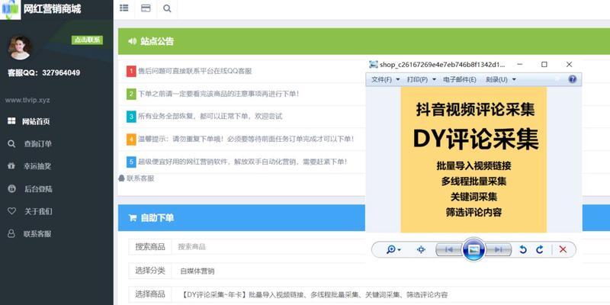Image resolution: width=610 pixels, height=305 pixels.
Task: Maximize the photo viewer window
Action: [544, 64]
